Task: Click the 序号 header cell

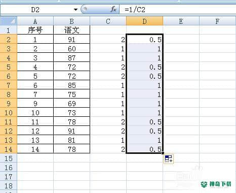Action: pos(35,30)
